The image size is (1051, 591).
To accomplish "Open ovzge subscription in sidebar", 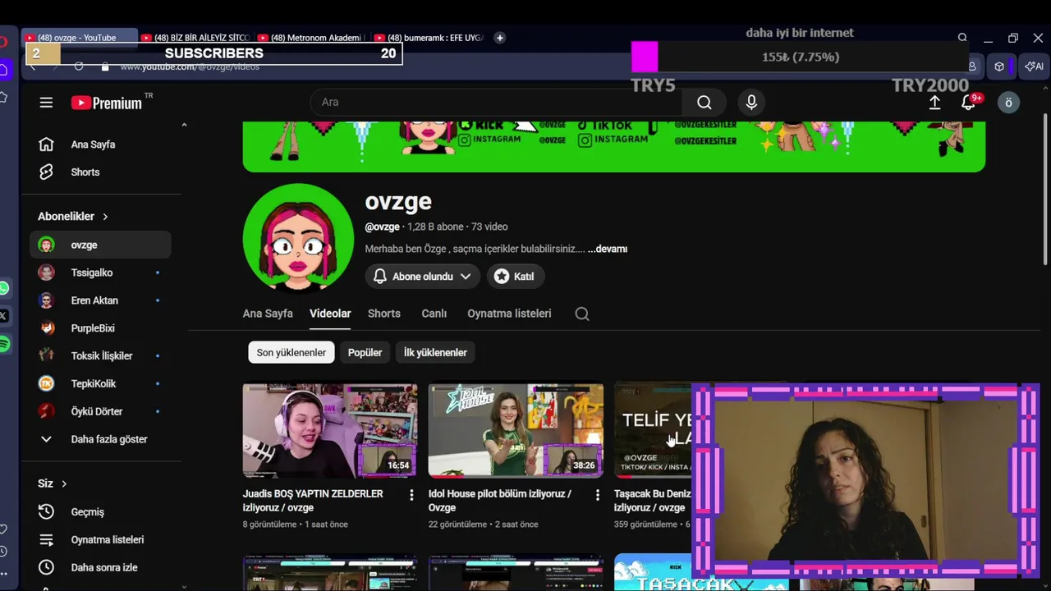I will tap(100, 245).
